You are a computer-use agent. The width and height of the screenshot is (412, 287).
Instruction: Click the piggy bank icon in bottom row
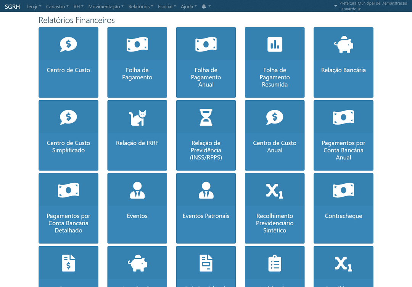click(x=137, y=263)
